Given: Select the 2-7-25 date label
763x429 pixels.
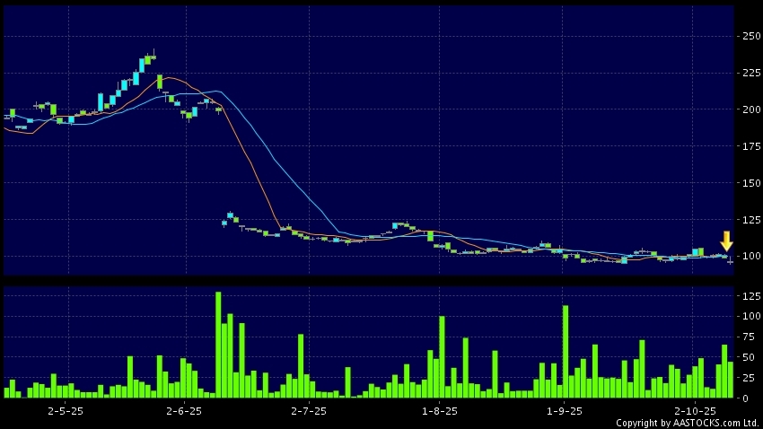Looking at the screenshot, I should (x=309, y=409).
